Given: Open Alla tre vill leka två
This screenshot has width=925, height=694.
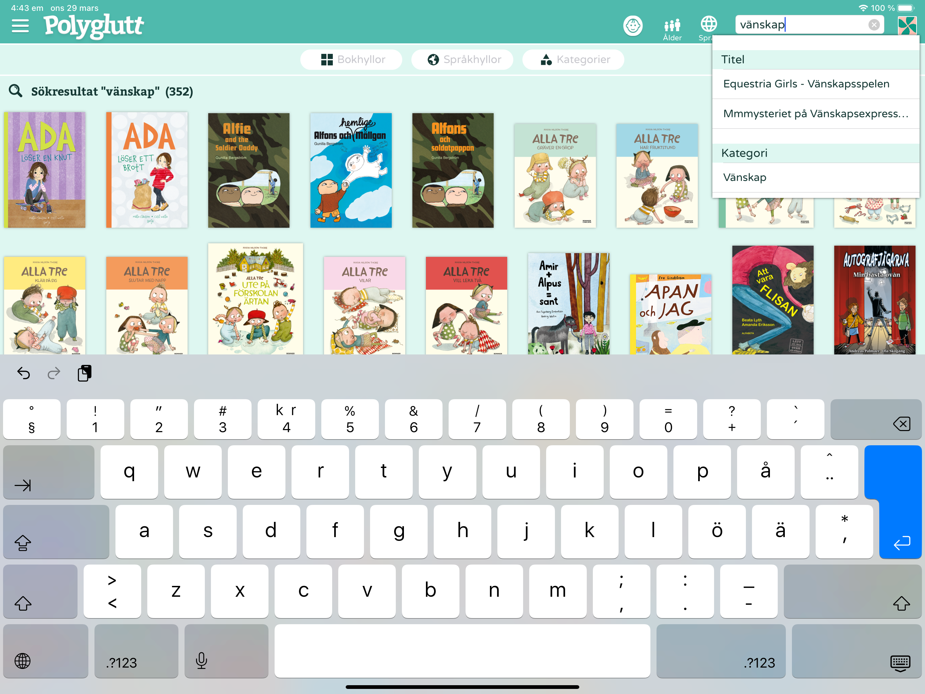Looking at the screenshot, I should coord(466,306).
